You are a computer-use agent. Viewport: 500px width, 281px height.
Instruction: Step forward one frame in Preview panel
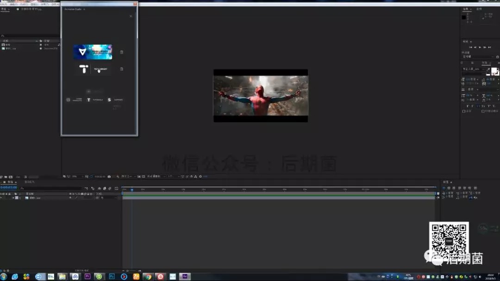click(x=485, y=47)
